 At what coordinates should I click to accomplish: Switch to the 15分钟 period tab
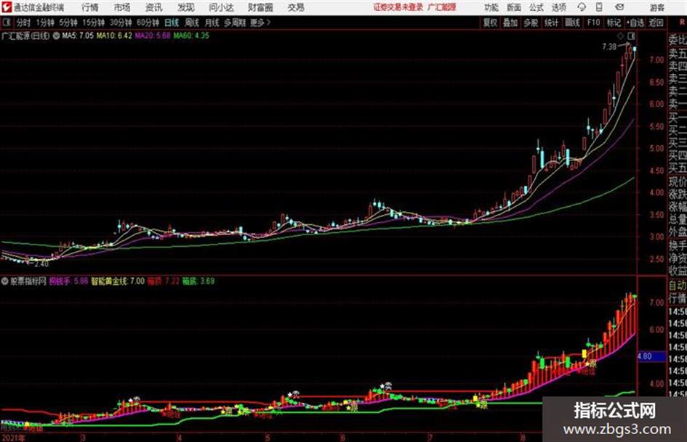[x=93, y=22]
